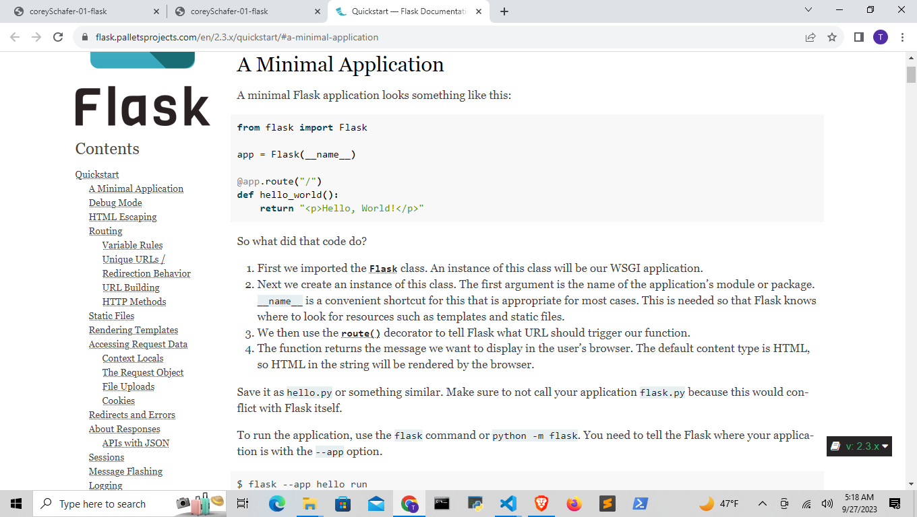Expand the v: 2.3.x version selector
The height and width of the screenshot is (517, 917).
coord(859,446)
